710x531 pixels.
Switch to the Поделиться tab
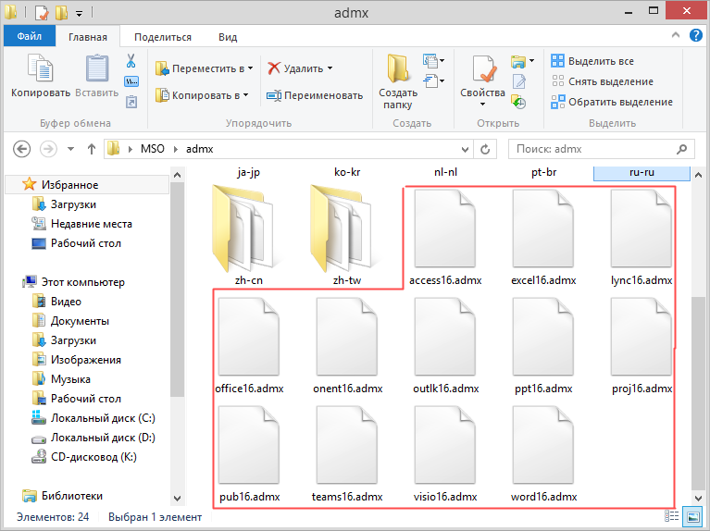[x=163, y=37]
